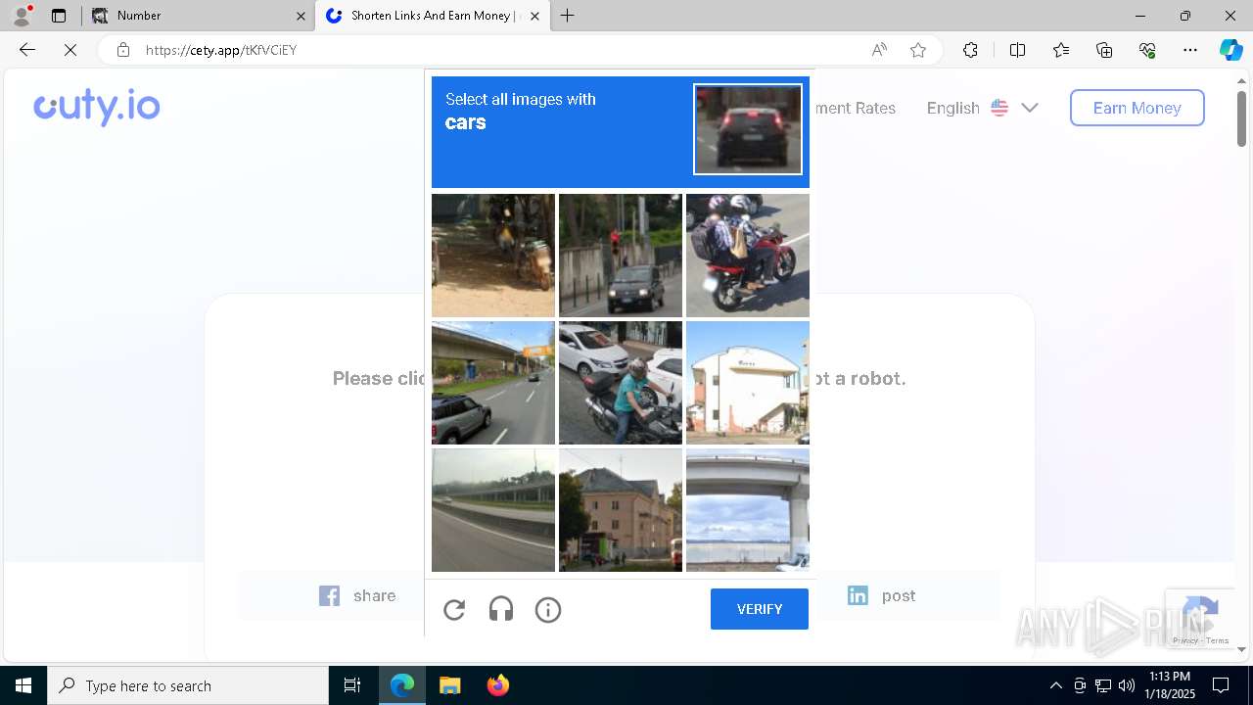The height and width of the screenshot is (705, 1253).
Task: Share via the Facebook share button
Action: (x=357, y=595)
